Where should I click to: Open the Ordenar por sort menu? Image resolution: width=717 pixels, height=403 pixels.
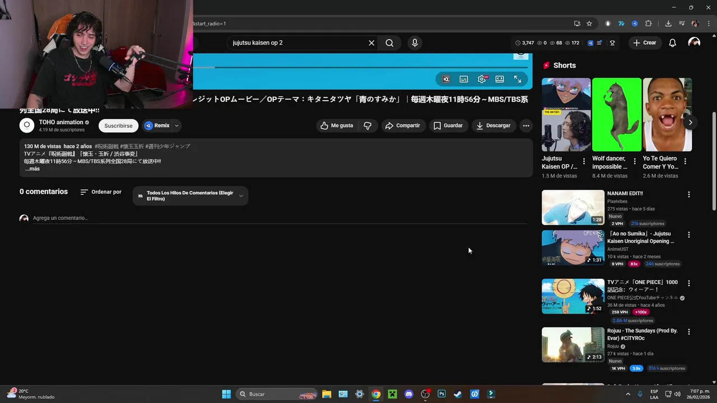pyautogui.click(x=101, y=192)
